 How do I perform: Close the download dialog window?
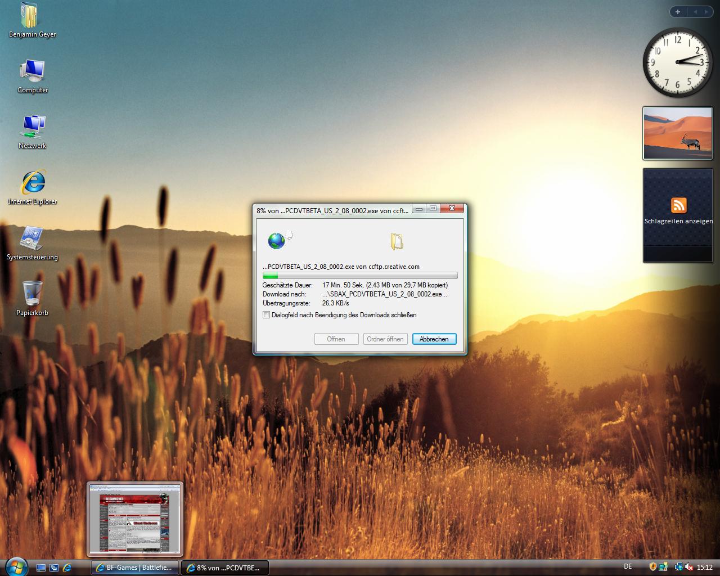click(452, 209)
